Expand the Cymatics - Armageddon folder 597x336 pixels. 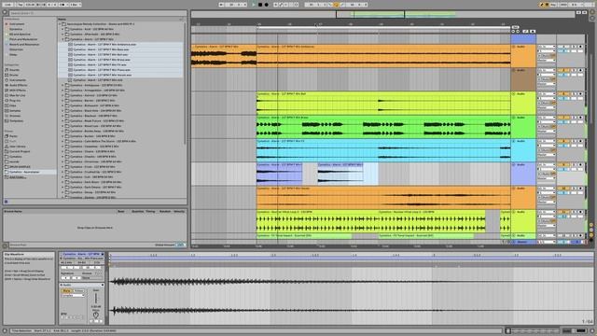coord(62,91)
